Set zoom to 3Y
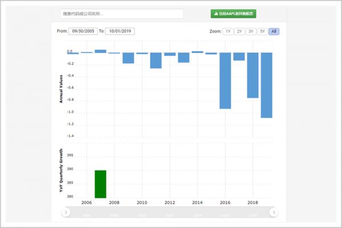Image resolution: width=342 pixels, height=228 pixels. pos(251,31)
